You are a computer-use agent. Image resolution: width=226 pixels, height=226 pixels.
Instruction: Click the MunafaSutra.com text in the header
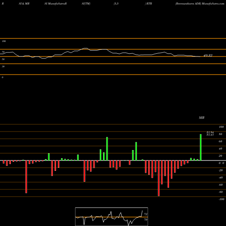tap(213, 4)
